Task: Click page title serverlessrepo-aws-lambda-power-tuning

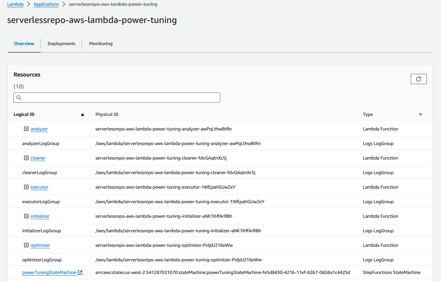Action: pyautogui.click(x=92, y=20)
